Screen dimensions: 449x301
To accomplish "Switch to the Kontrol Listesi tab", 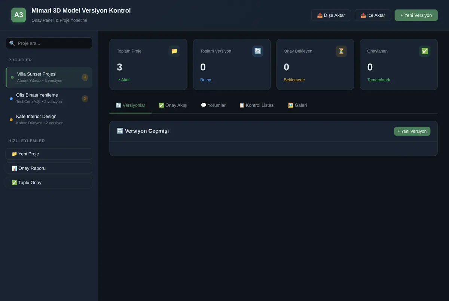I will click(x=257, y=105).
